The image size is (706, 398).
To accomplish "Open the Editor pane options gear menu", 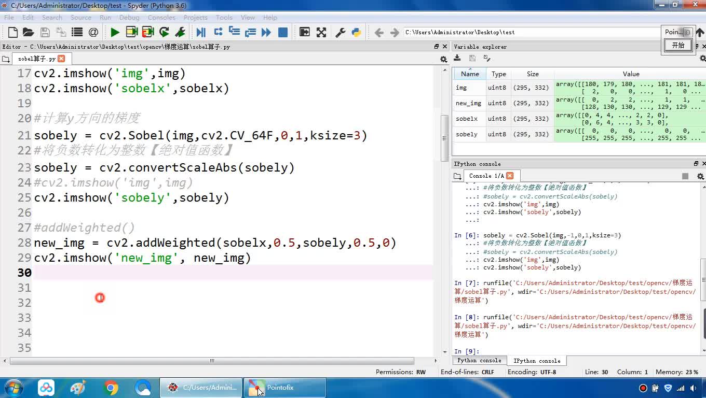I will [443, 59].
